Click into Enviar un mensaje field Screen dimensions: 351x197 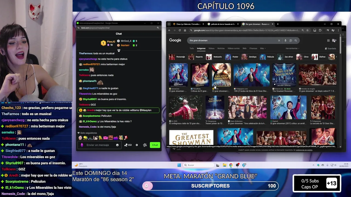tap(100, 145)
